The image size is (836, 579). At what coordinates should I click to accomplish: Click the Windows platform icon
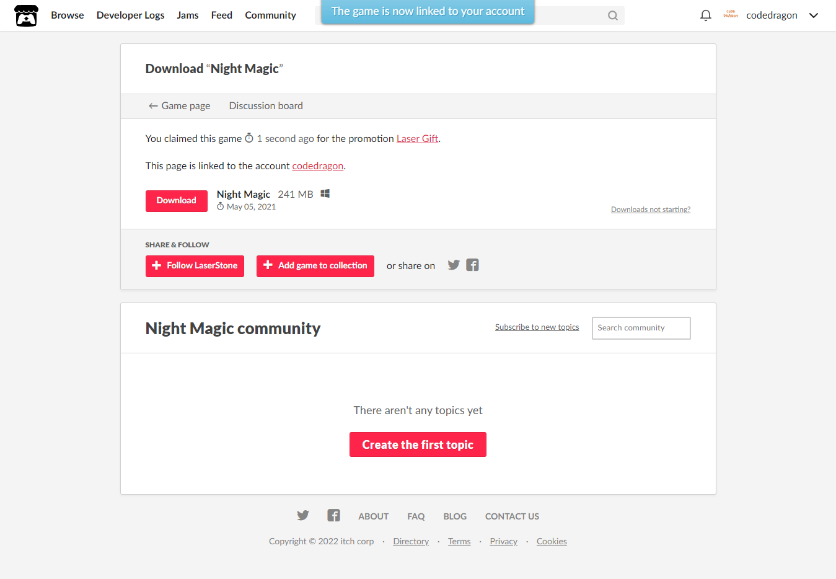[x=325, y=193]
